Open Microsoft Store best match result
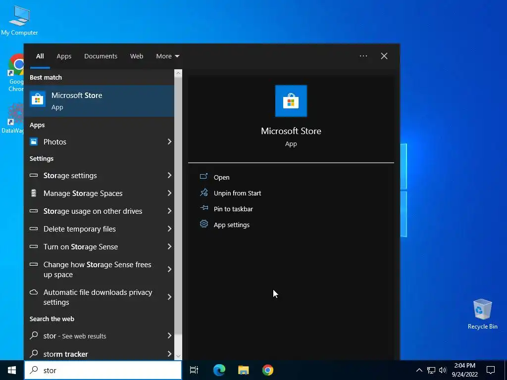Viewport: 507px width, 380px height. [99, 101]
